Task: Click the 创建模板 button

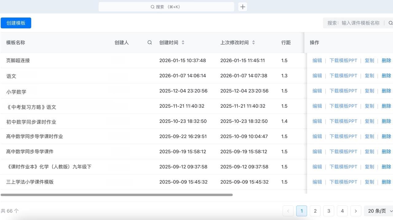Action: [x=16, y=23]
